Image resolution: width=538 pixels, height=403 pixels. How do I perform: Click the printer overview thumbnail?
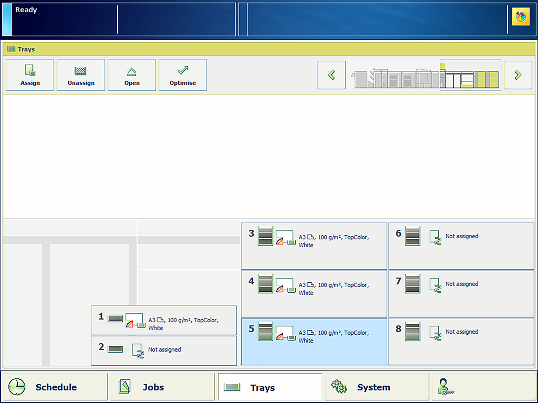pos(425,75)
